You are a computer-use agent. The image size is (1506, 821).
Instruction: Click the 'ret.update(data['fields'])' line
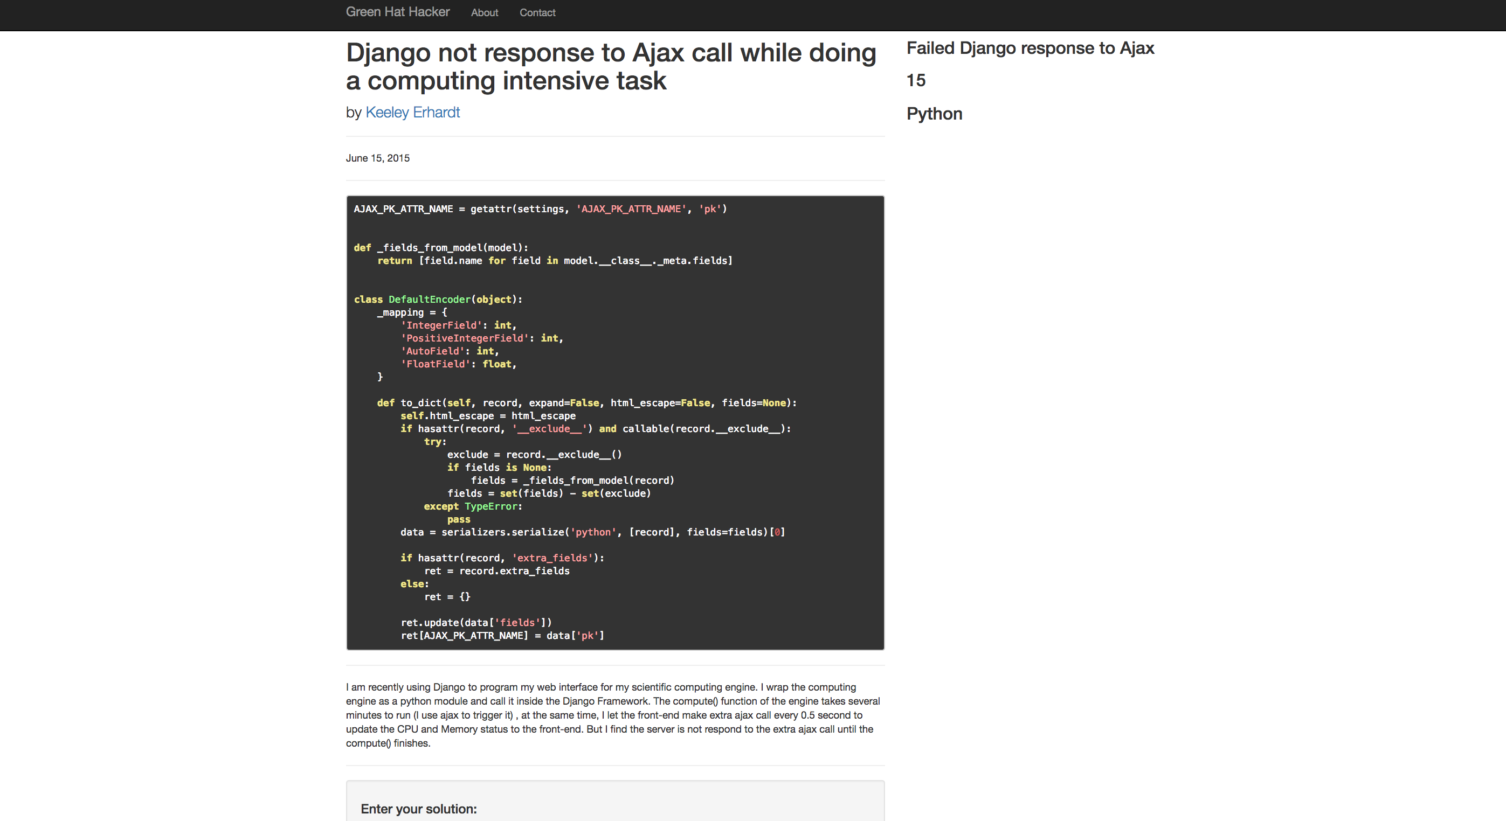click(476, 622)
